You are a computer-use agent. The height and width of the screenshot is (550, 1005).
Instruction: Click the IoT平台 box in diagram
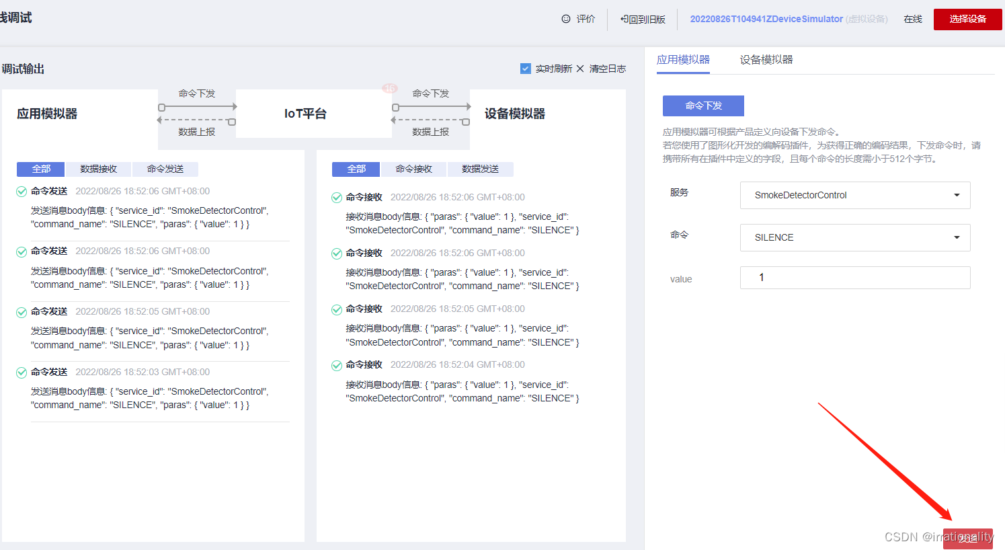coord(314,114)
